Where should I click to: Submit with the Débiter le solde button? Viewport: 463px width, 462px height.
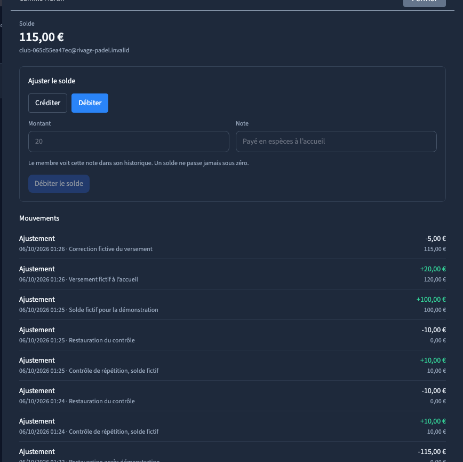coord(59,184)
